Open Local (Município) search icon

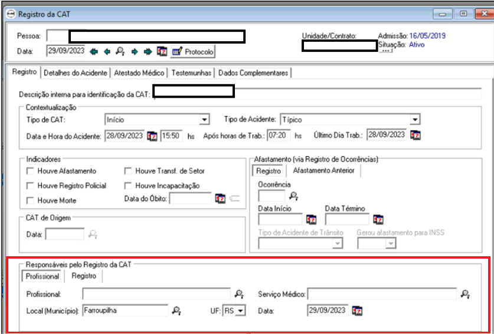(x=176, y=310)
